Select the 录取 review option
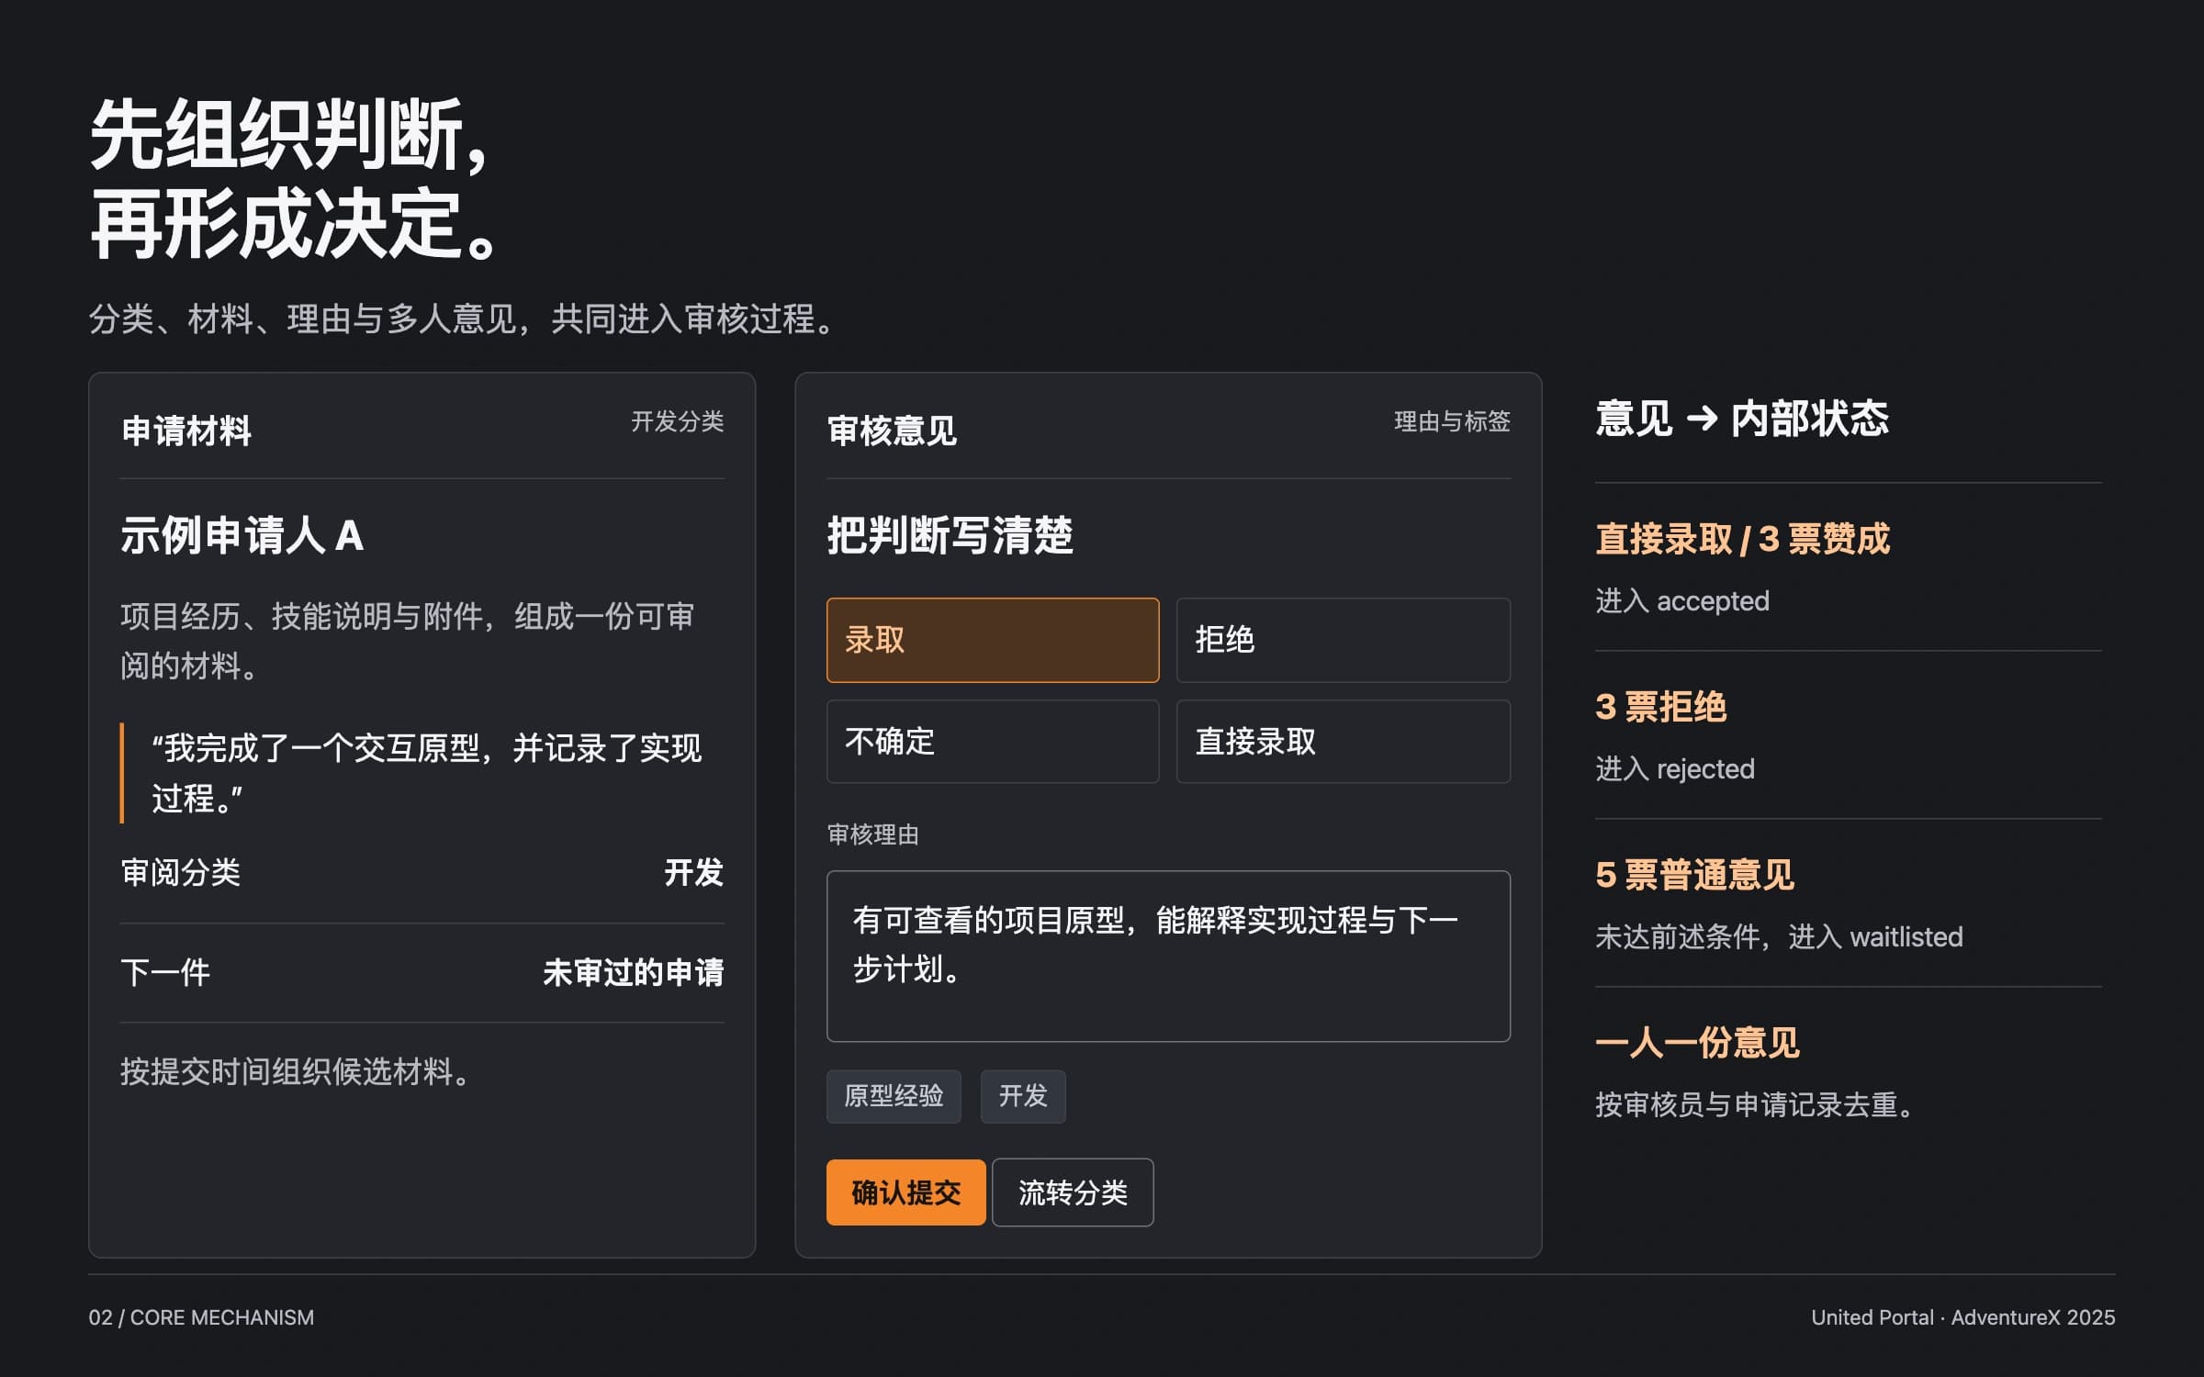The image size is (2204, 1377). point(993,640)
